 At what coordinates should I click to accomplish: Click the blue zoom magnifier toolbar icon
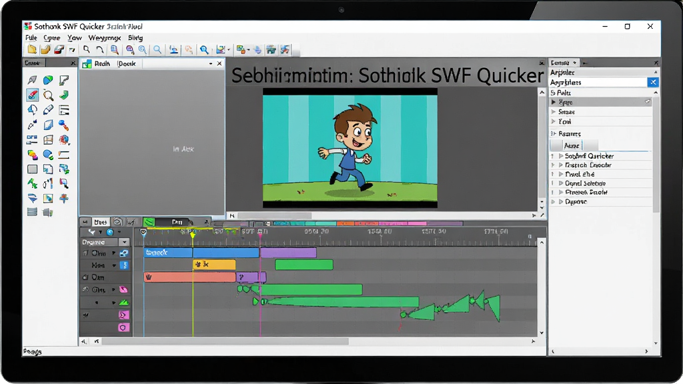(x=204, y=49)
